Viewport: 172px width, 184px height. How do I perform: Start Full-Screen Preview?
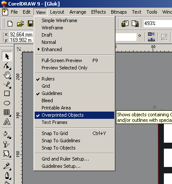pos(74,60)
